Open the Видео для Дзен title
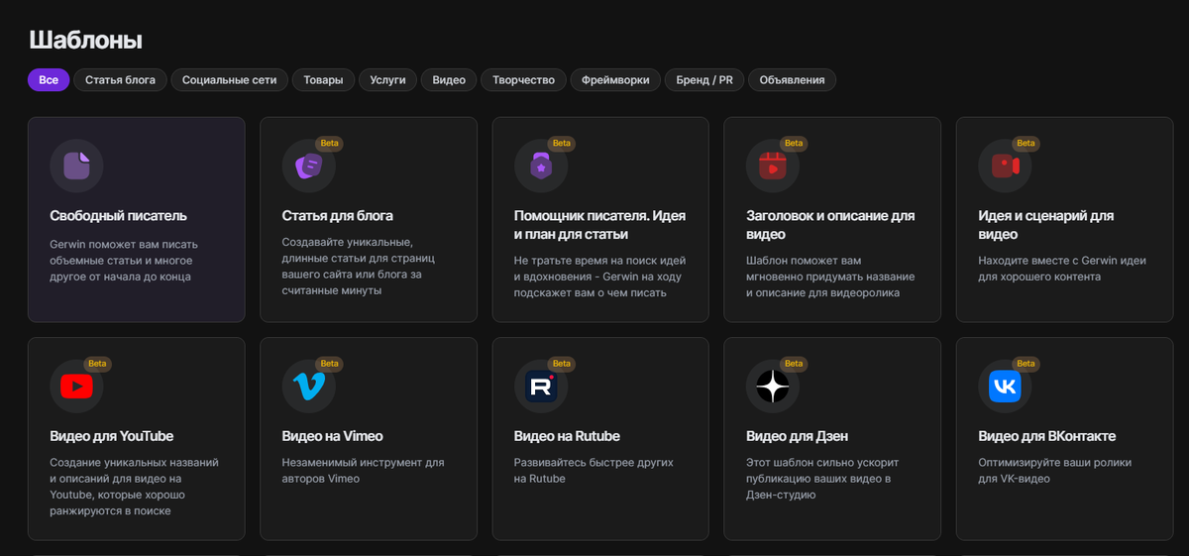 tap(797, 436)
